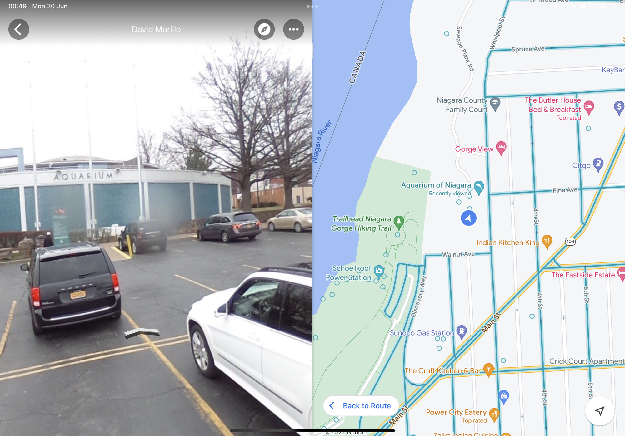Tap the Indian Kitchen King restaurant pin
Screen dimensions: 625x436
pyautogui.click(x=547, y=242)
